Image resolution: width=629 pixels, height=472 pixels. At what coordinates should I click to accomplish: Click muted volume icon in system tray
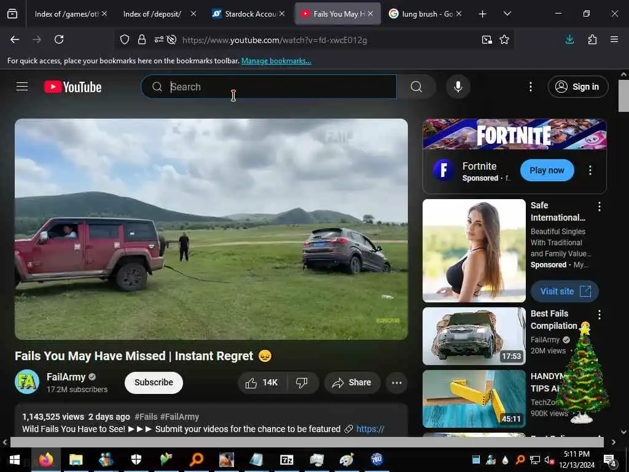[x=549, y=460]
